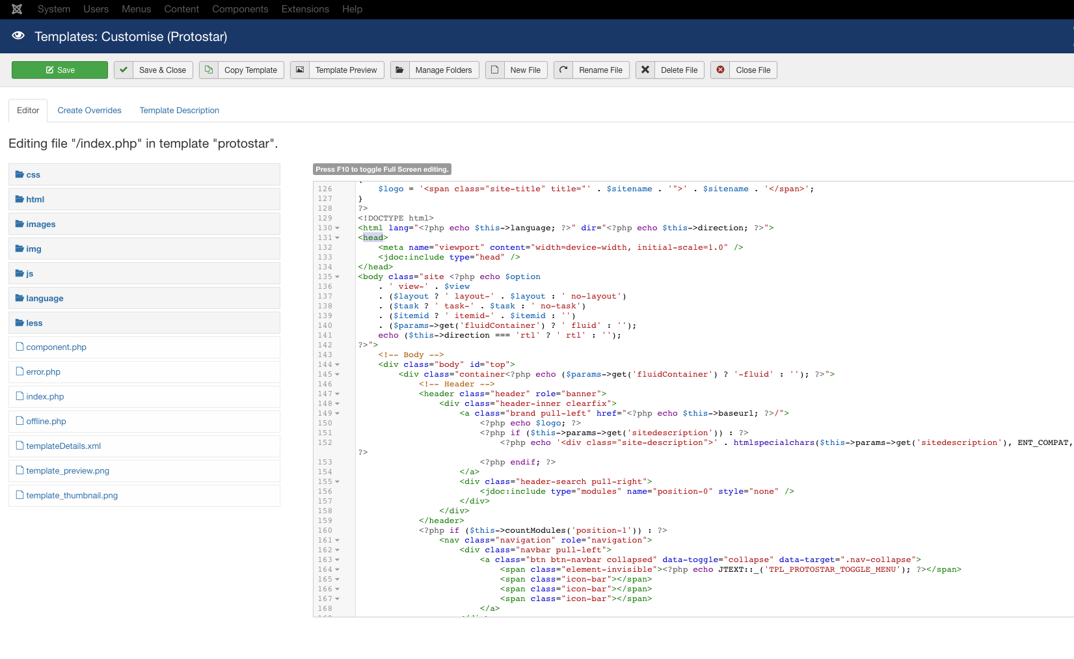Image resolution: width=1074 pixels, height=659 pixels.
Task: Click the css folder icon
Action: pyautogui.click(x=20, y=174)
